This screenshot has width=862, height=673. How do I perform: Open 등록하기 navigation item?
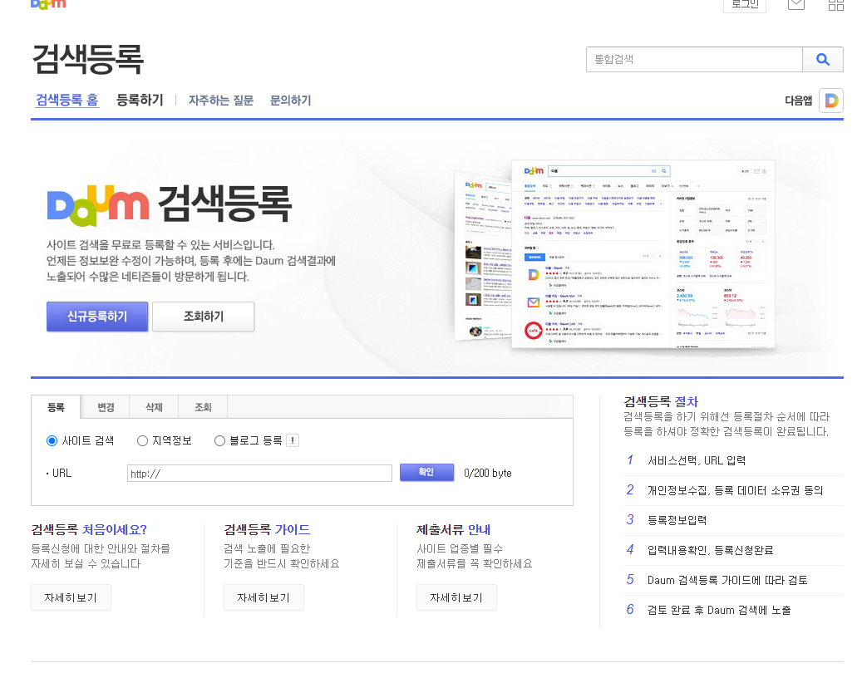coord(140,100)
